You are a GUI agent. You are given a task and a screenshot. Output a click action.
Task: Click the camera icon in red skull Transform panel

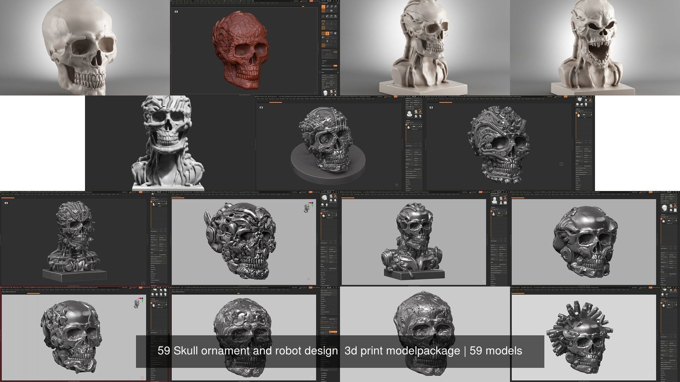[331, 11]
